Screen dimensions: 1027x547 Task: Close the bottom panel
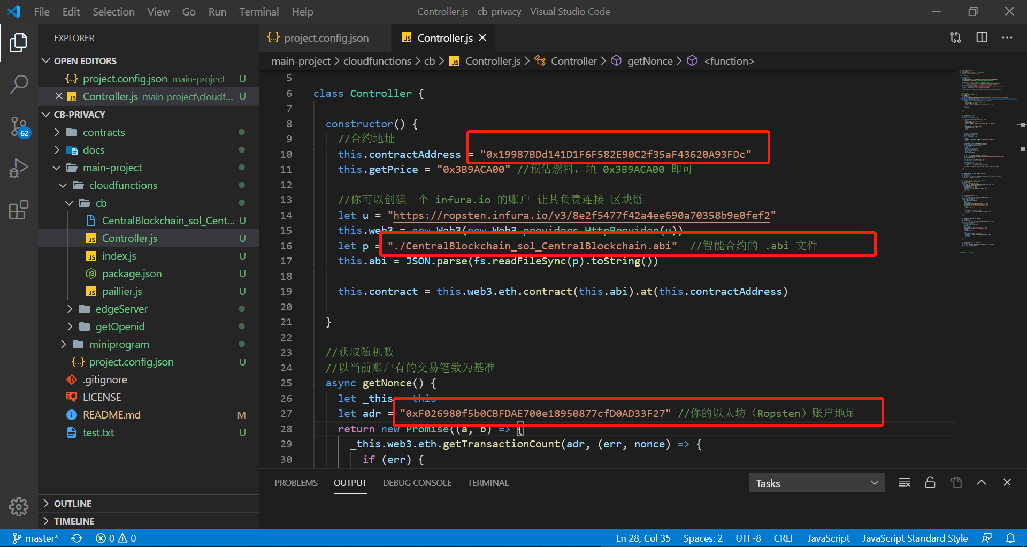coord(1007,483)
